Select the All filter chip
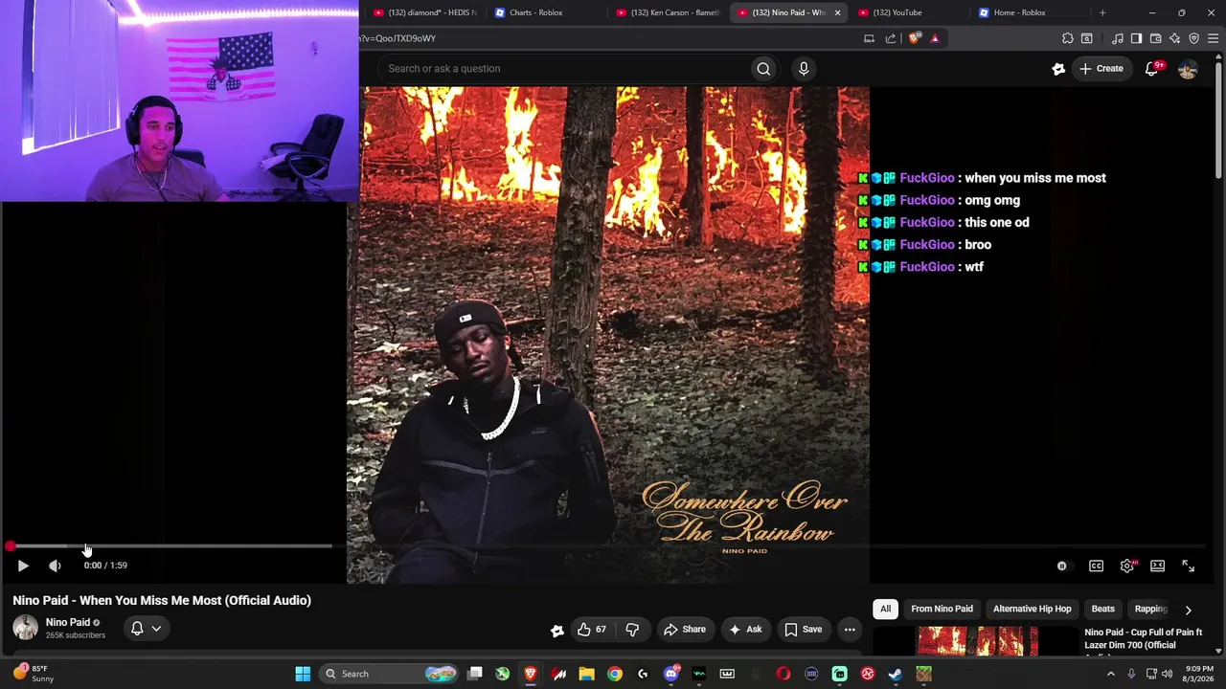This screenshot has height=689, width=1226. (885, 609)
